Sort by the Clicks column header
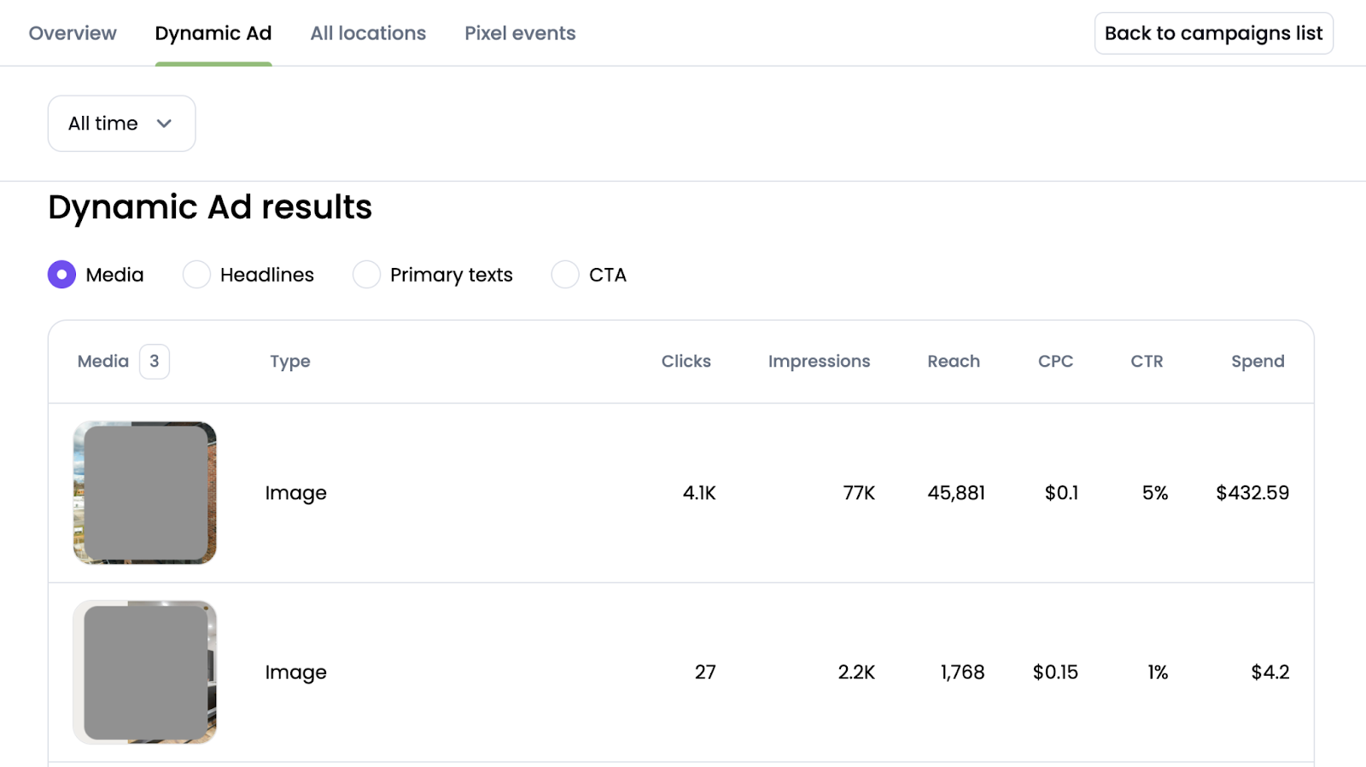 click(x=686, y=362)
